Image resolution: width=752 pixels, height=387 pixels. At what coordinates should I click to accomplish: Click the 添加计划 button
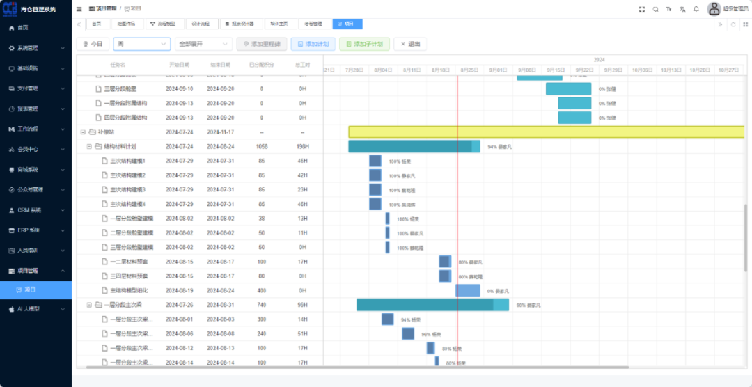(313, 44)
